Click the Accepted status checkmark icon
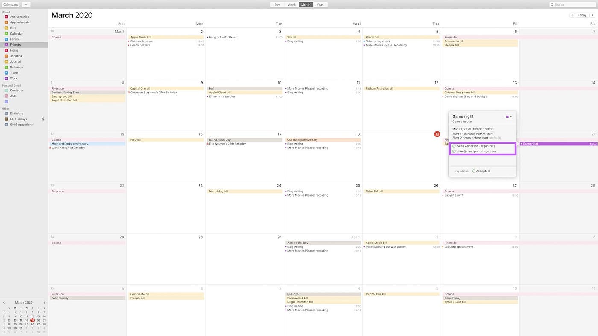This screenshot has height=336, width=598. point(474,171)
